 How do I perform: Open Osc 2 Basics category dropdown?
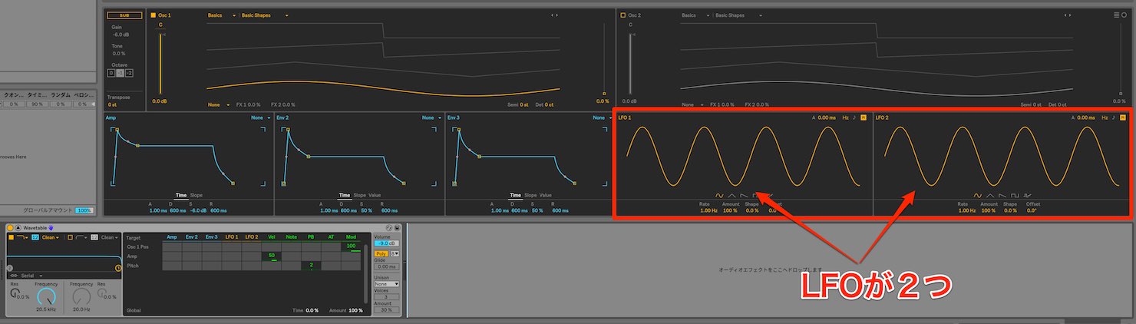click(695, 15)
